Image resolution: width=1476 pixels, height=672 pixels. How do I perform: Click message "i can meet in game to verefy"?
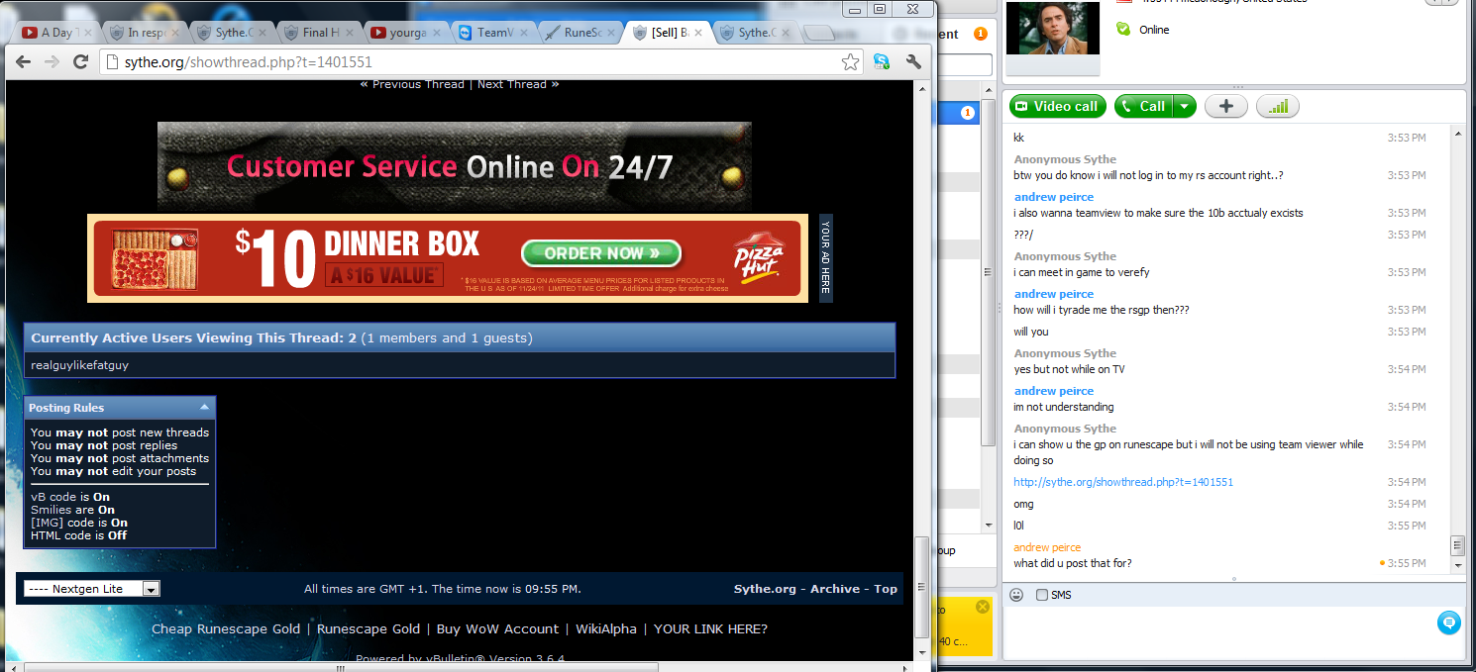[1081, 272]
